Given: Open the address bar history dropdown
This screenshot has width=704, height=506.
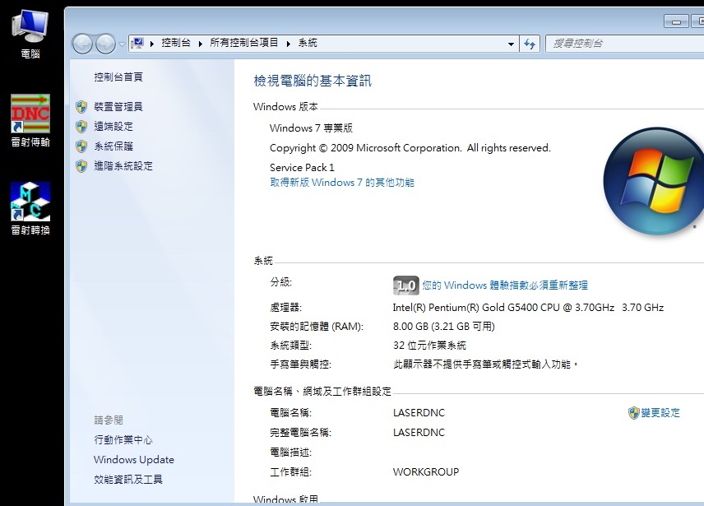Looking at the screenshot, I should click(511, 44).
